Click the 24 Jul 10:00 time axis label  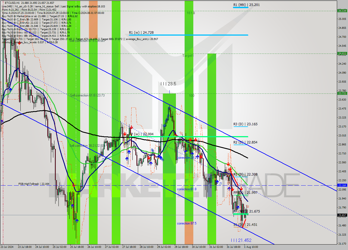click(x=42, y=247)
